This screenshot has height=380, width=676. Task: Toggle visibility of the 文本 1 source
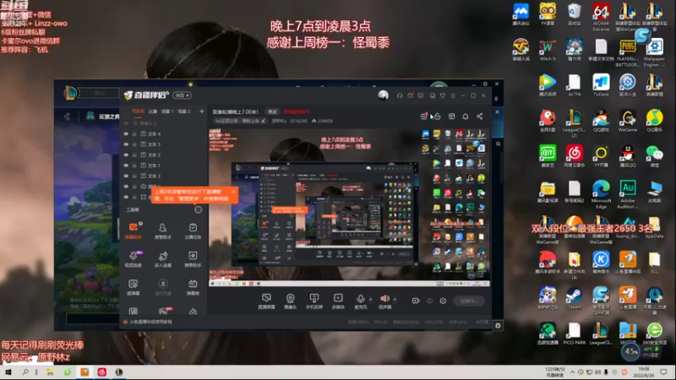point(126,166)
